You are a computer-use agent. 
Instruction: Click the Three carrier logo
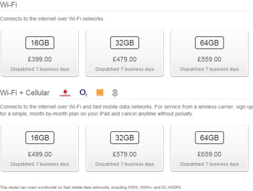click(115, 93)
